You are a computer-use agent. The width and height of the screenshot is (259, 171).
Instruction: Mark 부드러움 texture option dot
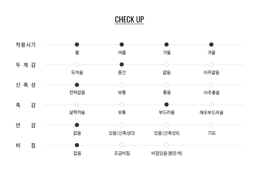(167, 105)
